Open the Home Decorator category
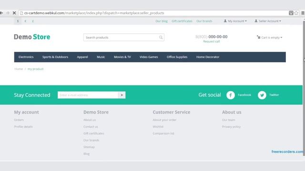The height and width of the screenshot is (171, 305). click(x=208, y=57)
